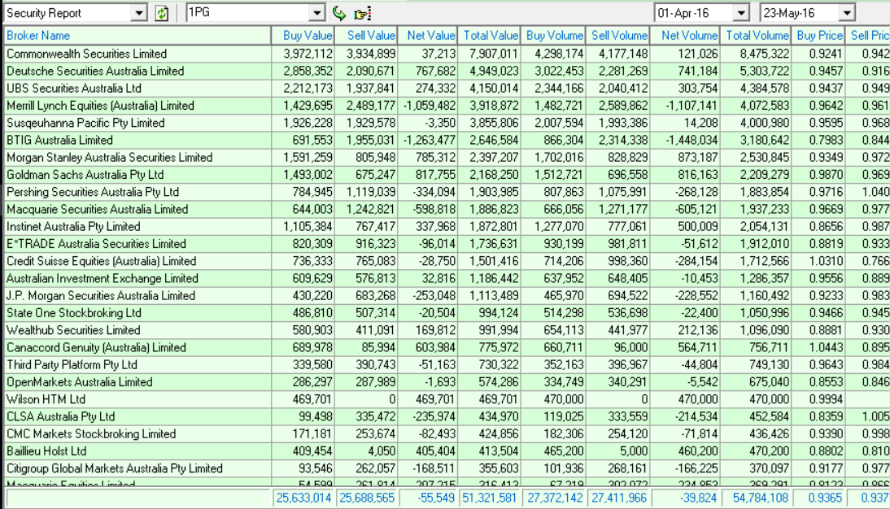Click the Buy Value total 25,633,014
Image resolution: width=890 pixels, height=509 pixels.
click(303, 498)
